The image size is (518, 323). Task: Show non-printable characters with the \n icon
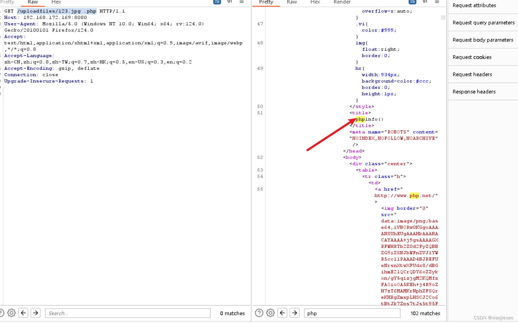click(x=230, y=2)
